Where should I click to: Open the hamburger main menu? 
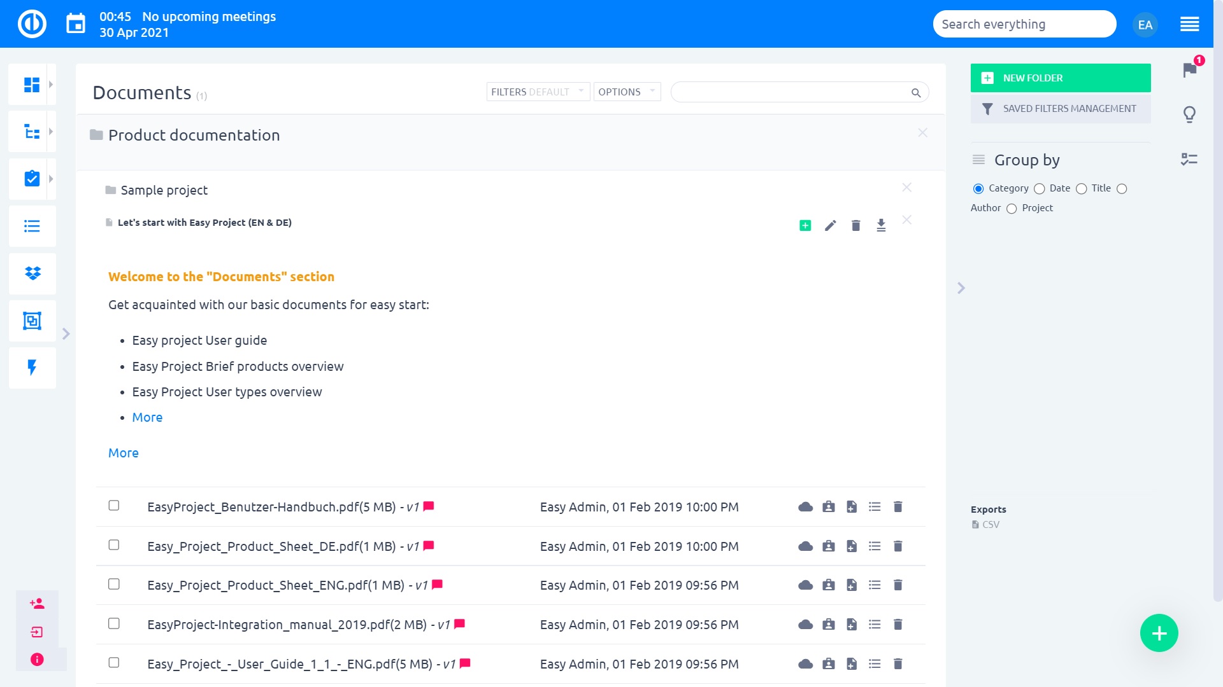click(x=1189, y=24)
